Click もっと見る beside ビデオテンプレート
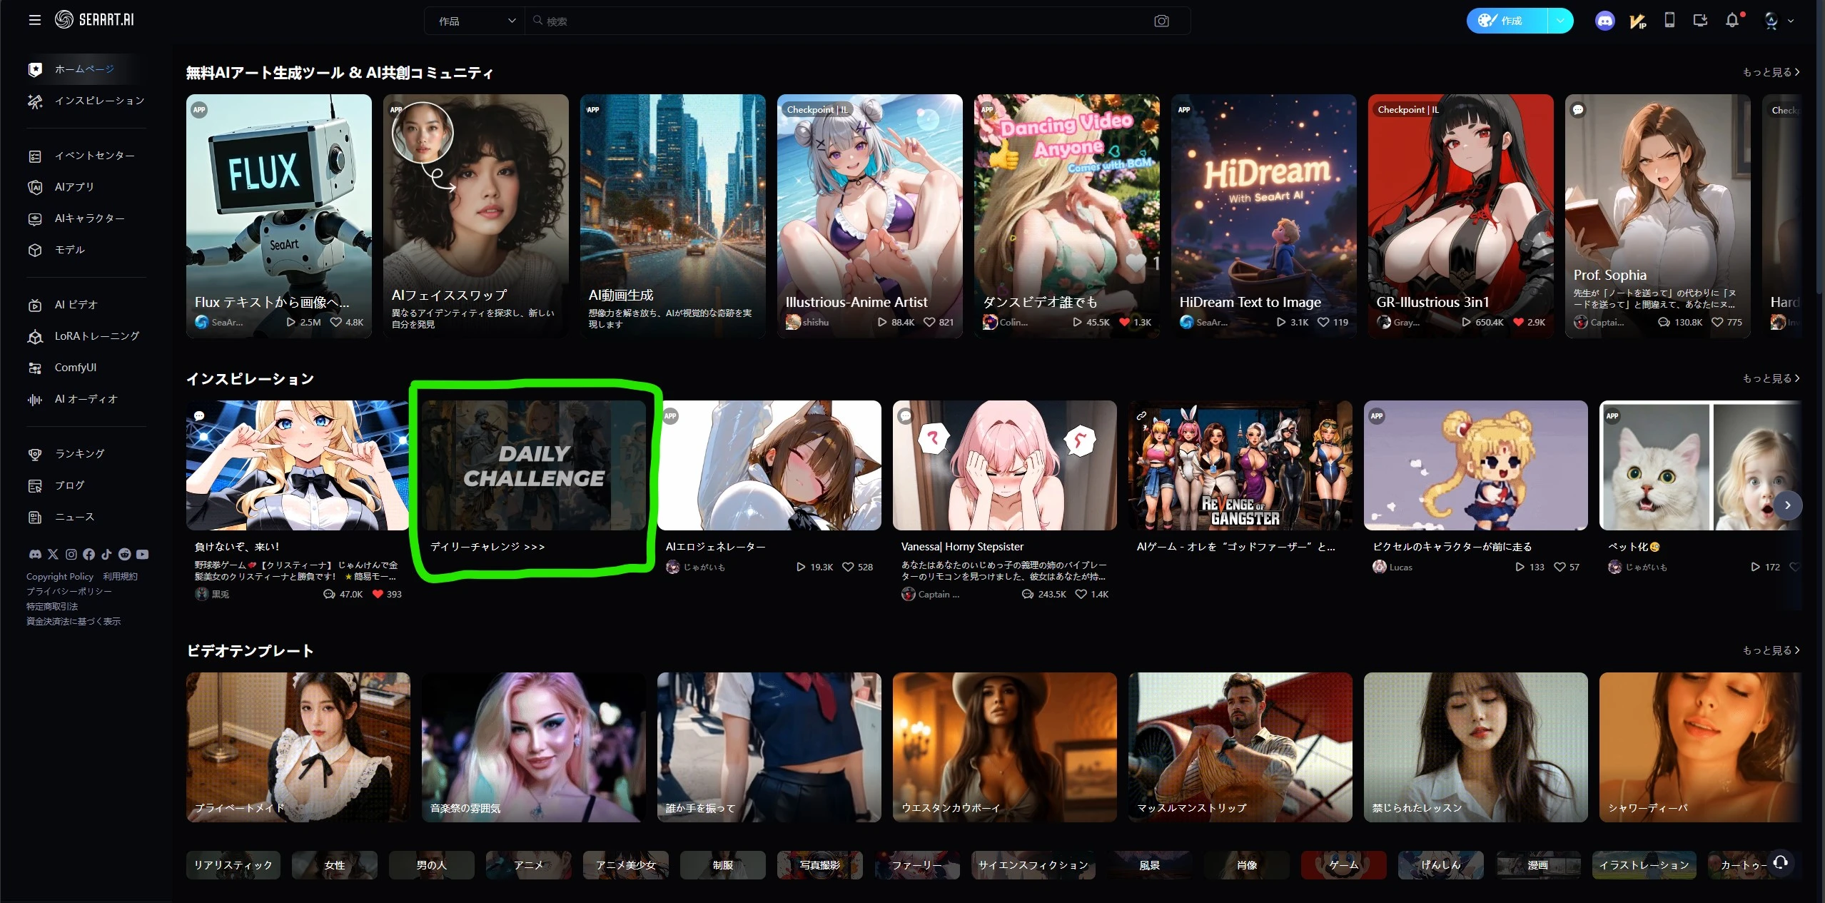Viewport: 1825px width, 903px height. 1770,650
